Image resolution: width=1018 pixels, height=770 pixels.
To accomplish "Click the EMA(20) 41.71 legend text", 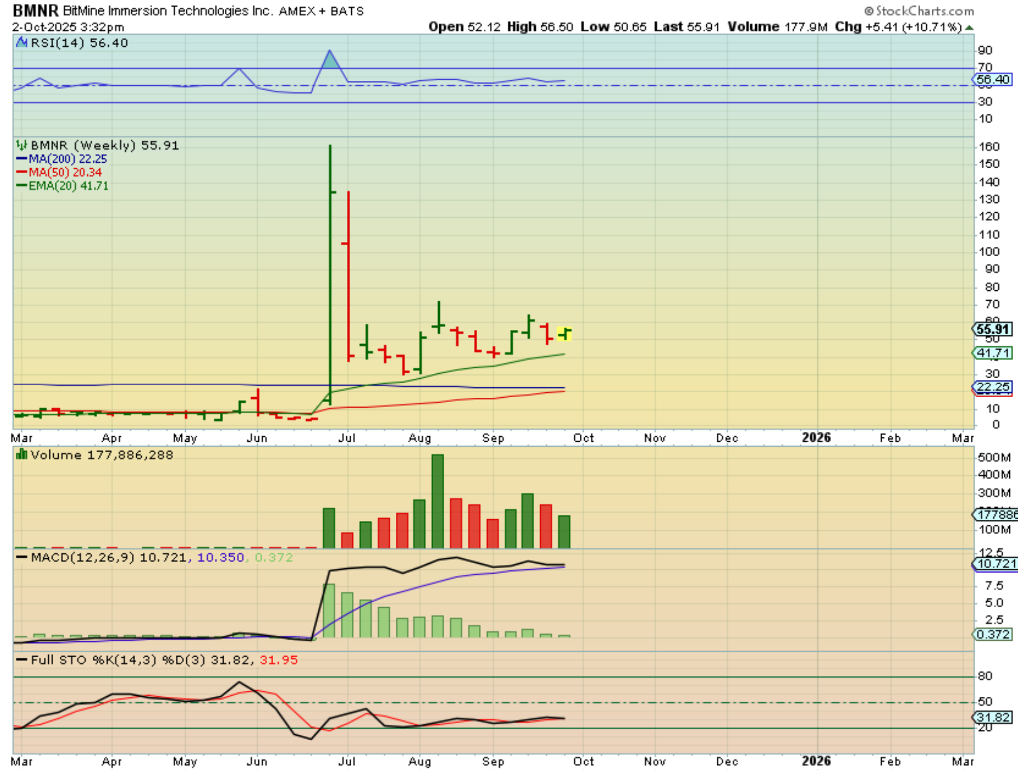I will click(x=68, y=186).
